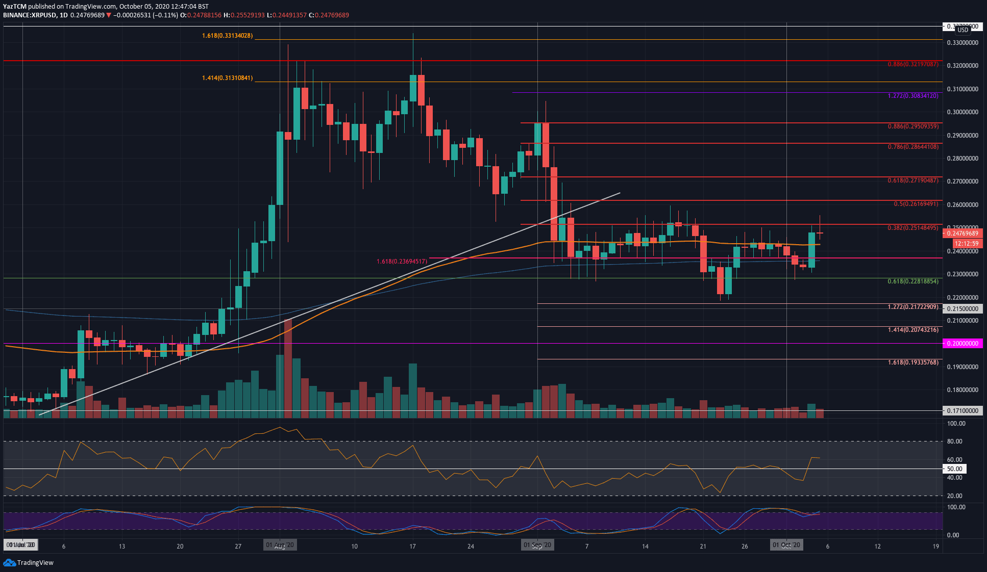Click the 0.886(0.32197087) Fibonacci label
Image resolution: width=987 pixels, height=572 pixels.
tap(913, 64)
